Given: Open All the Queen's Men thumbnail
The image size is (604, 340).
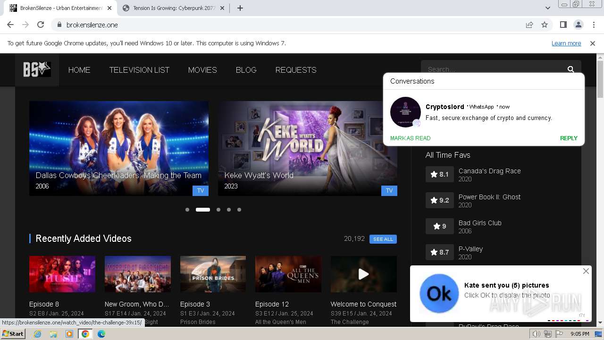Looking at the screenshot, I should (288, 274).
